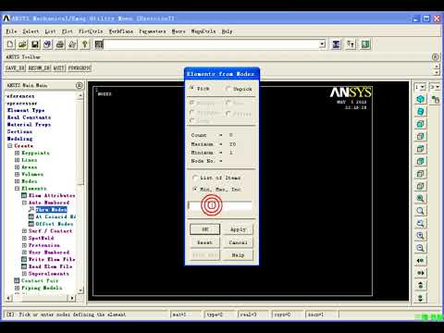The image size is (444, 333).
Task: Open the command input history dropdown arrow
Action: (x=322, y=44)
